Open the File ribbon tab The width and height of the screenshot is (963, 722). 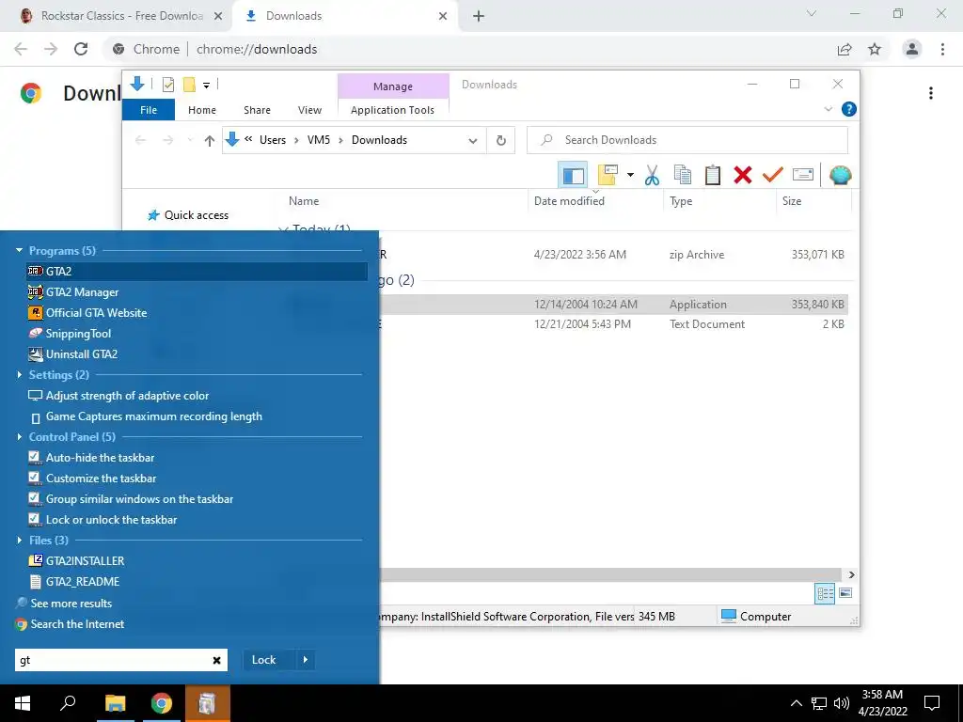click(x=149, y=110)
